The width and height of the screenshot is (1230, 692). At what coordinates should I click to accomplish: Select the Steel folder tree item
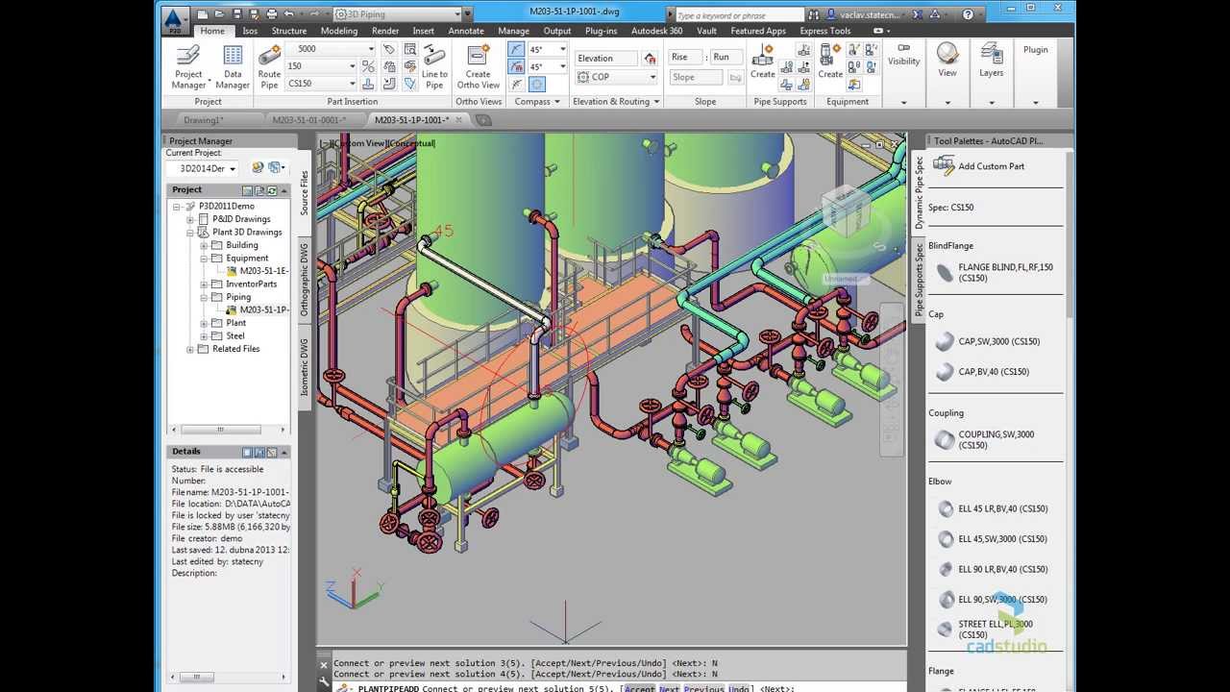234,335
